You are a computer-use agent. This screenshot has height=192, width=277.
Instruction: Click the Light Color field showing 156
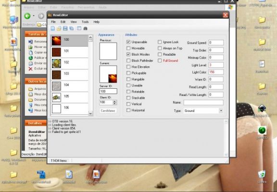[216, 72]
